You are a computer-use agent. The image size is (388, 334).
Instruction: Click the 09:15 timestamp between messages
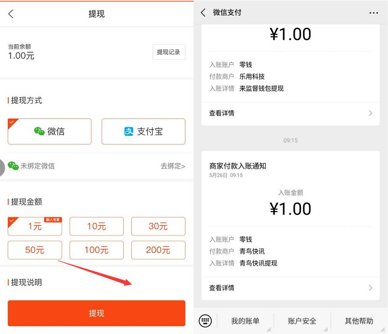point(291,141)
